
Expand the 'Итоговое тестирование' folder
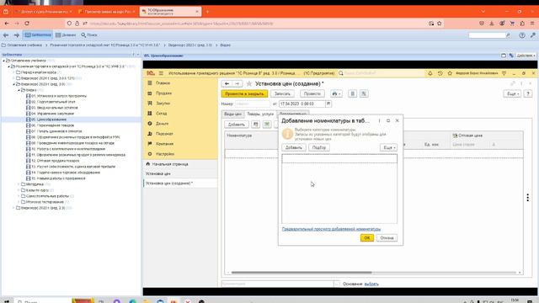(x=19, y=202)
